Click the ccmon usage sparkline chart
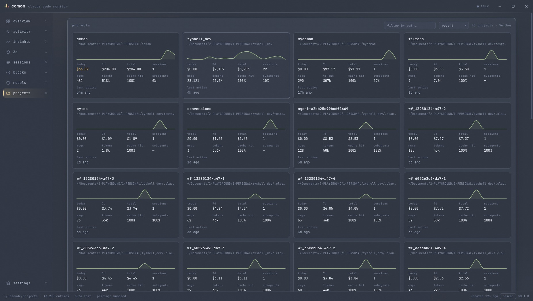The image size is (533, 301). point(126,55)
